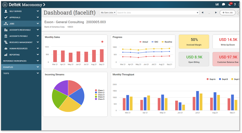Click the Deltek Maconomy logo text
The width and height of the screenshot is (242, 133).
[25, 5]
